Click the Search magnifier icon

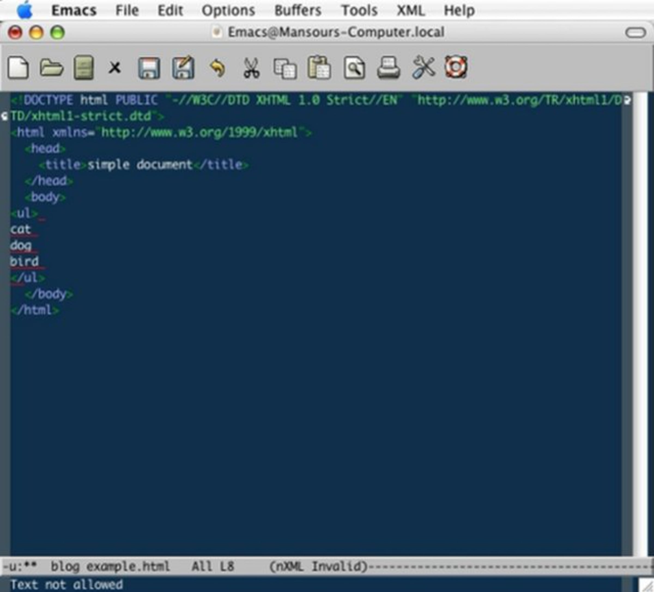click(354, 68)
